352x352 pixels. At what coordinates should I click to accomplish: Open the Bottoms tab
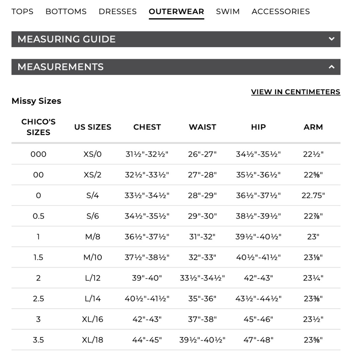pyautogui.click(x=66, y=11)
